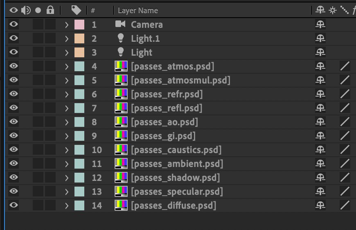This screenshot has width=356, height=230.
Task: Click the Label tag column header icon
Action: [76, 10]
